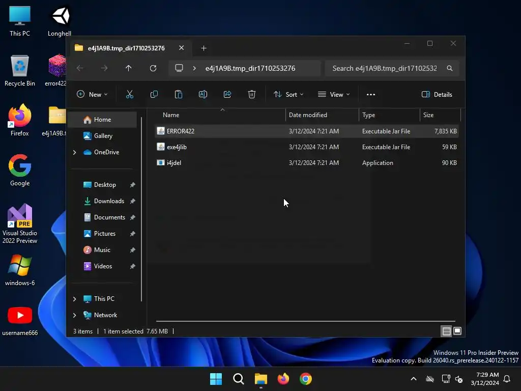This screenshot has width=521, height=391.
Task: Show hidden system tray icons
Action: coord(414,379)
